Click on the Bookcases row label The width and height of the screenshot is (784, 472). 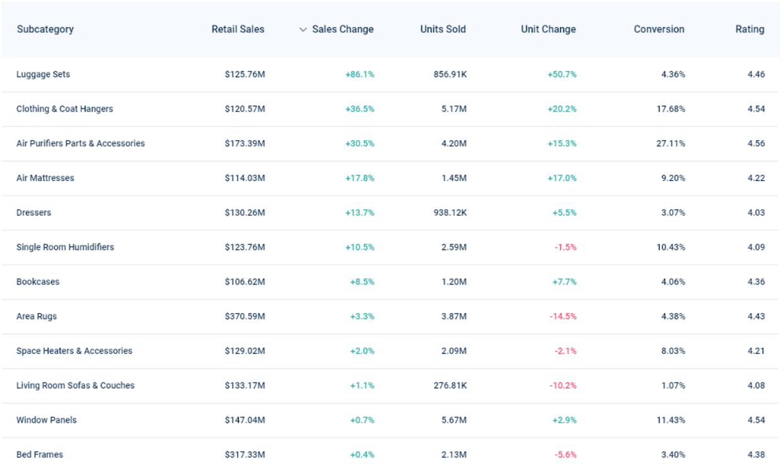tap(38, 282)
